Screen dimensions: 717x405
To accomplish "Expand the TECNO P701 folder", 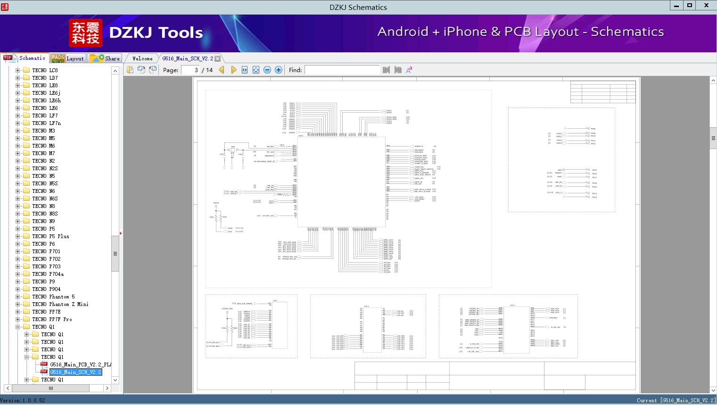I will tap(18, 251).
